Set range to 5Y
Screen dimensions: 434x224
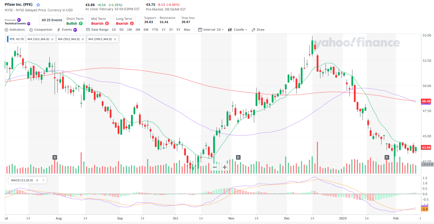tap(178, 30)
